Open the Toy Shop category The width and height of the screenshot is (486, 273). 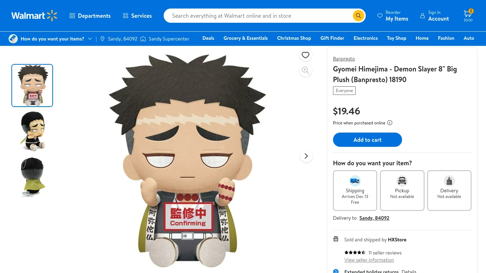396,38
